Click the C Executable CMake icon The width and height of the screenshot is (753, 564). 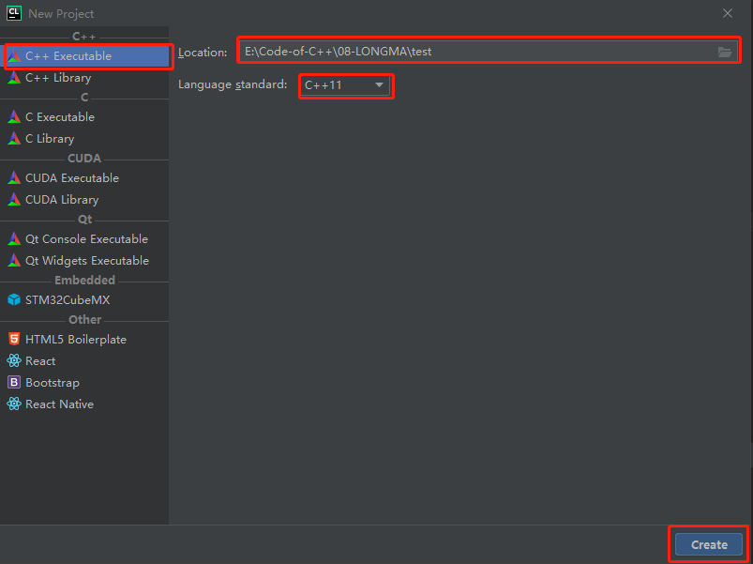14,116
